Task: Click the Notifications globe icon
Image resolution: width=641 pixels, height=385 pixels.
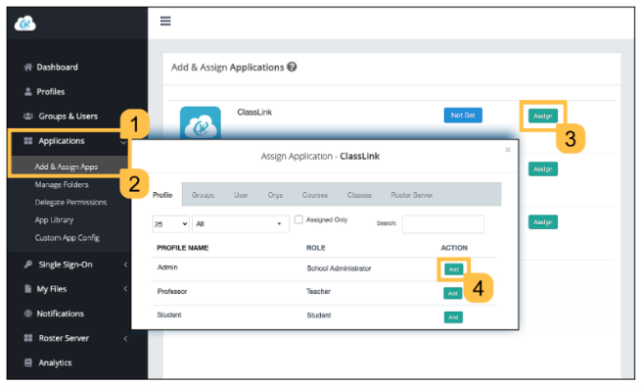Action: pyautogui.click(x=27, y=313)
